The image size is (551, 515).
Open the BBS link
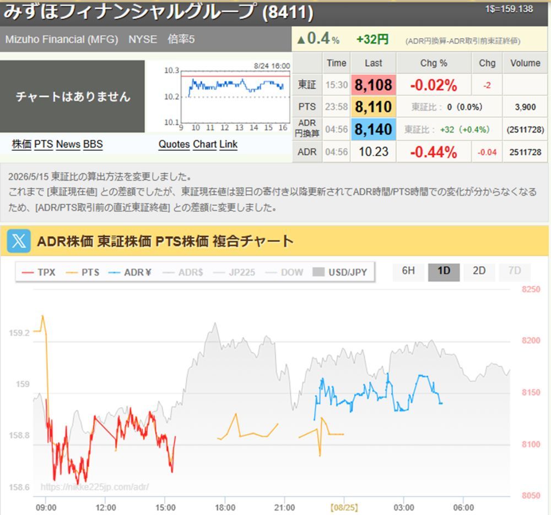coord(93,144)
